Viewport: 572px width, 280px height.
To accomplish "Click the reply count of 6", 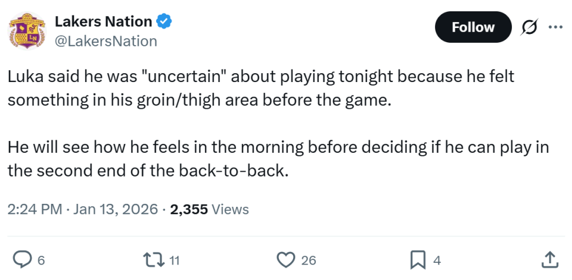I will click(x=41, y=260).
